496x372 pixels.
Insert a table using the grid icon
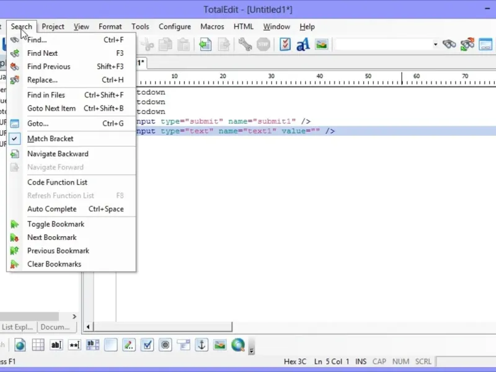[38, 345]
